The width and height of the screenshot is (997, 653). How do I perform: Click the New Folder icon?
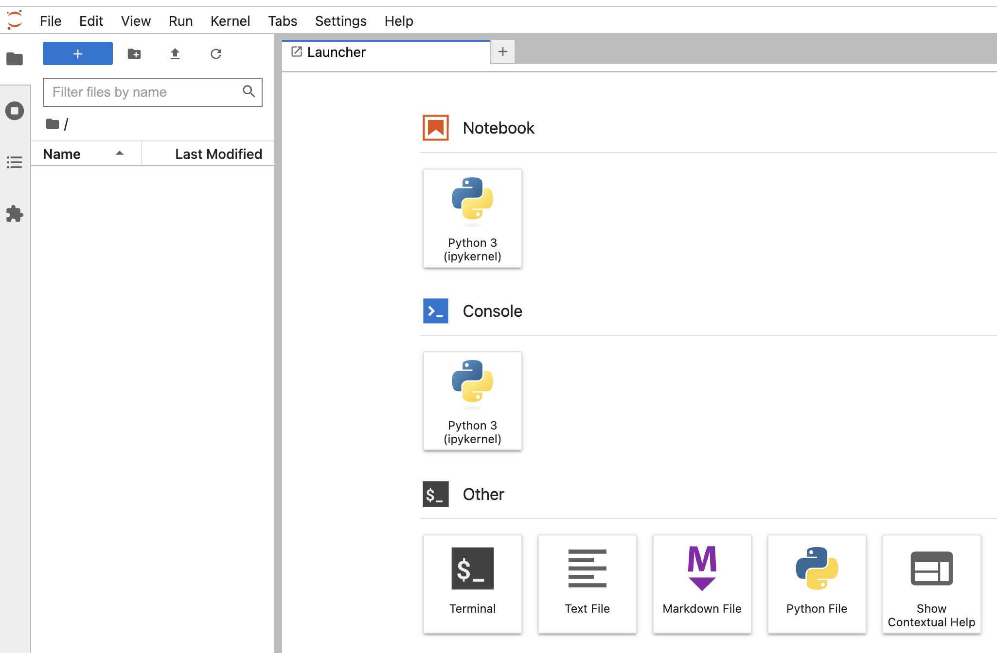pos(134,54)
